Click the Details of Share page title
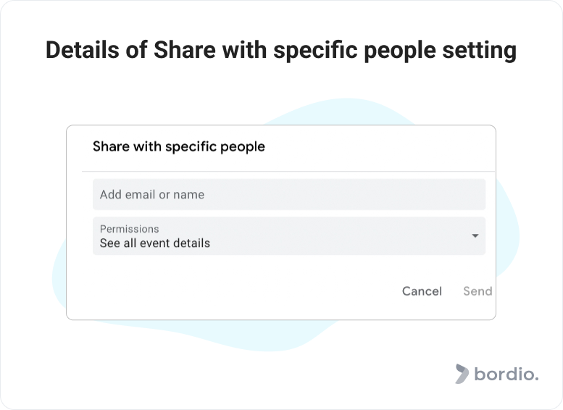This screenshot has height=410, width=563. (x=281, y=50)
